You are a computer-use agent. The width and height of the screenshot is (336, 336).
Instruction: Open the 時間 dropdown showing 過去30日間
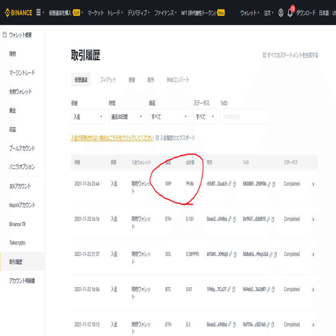pyautogui.click(x=127, y=117)
